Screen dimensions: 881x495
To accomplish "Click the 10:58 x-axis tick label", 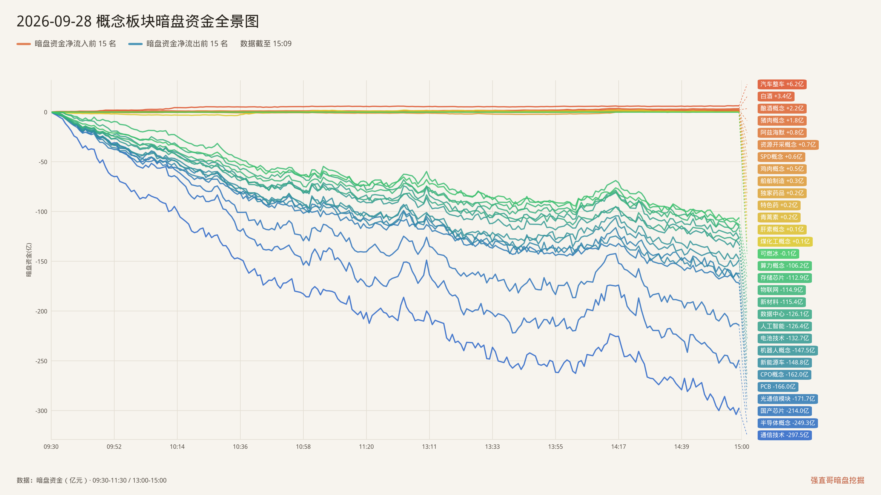I will pos(303,447).
